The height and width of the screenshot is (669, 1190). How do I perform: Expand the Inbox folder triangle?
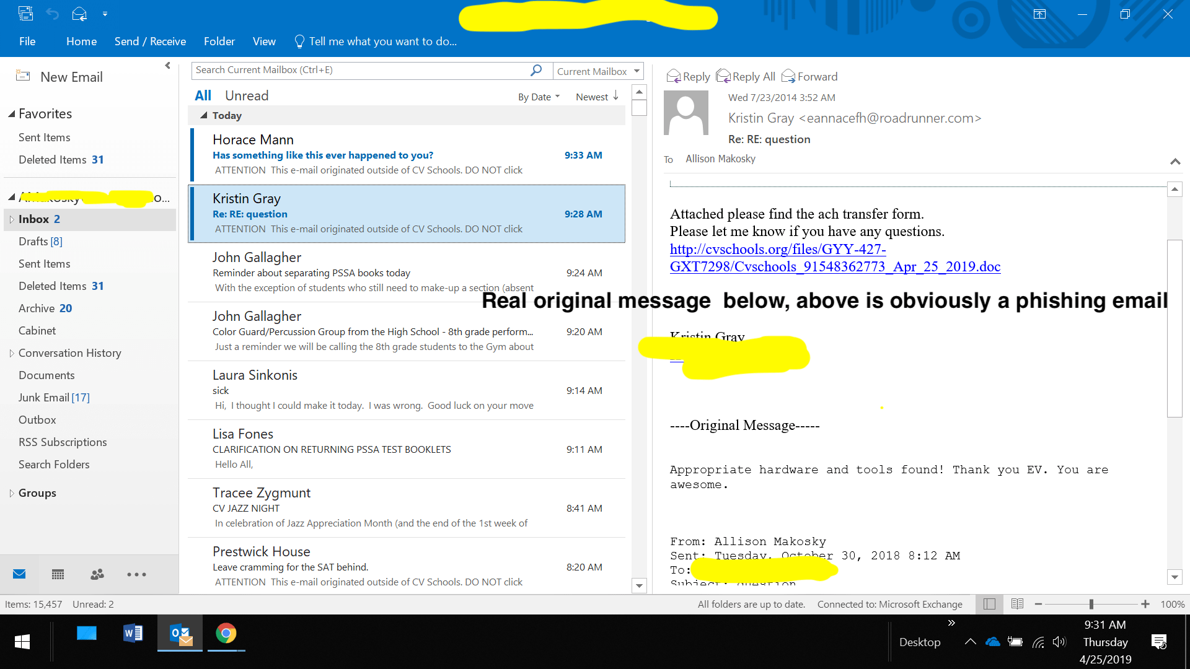11,219
